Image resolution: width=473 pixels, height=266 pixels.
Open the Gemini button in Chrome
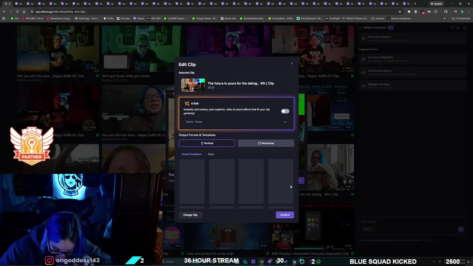point(436,4)
